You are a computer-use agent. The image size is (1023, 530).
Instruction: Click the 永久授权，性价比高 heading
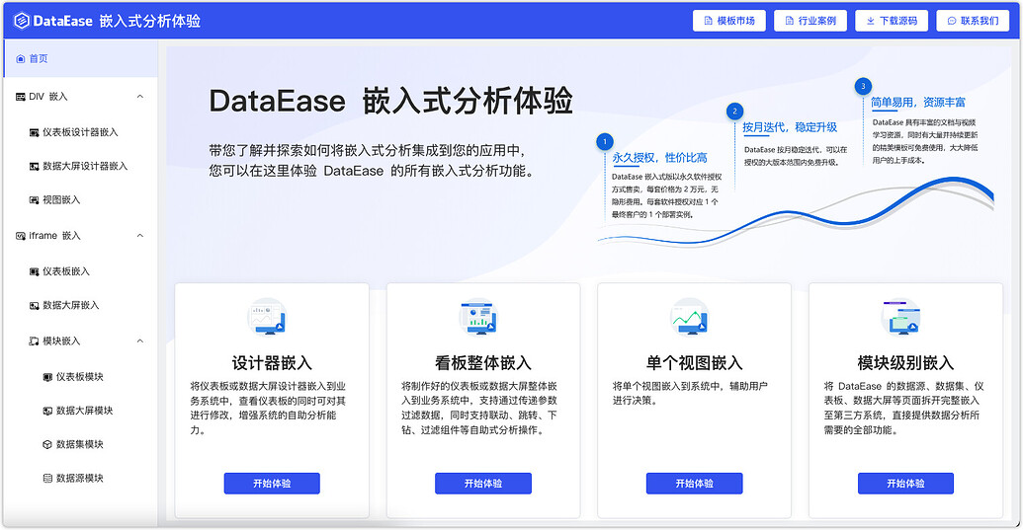(659, 158)
